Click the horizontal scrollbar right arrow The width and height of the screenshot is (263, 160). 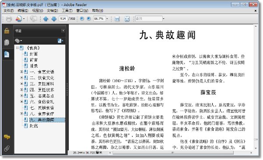tap(251, 153)
